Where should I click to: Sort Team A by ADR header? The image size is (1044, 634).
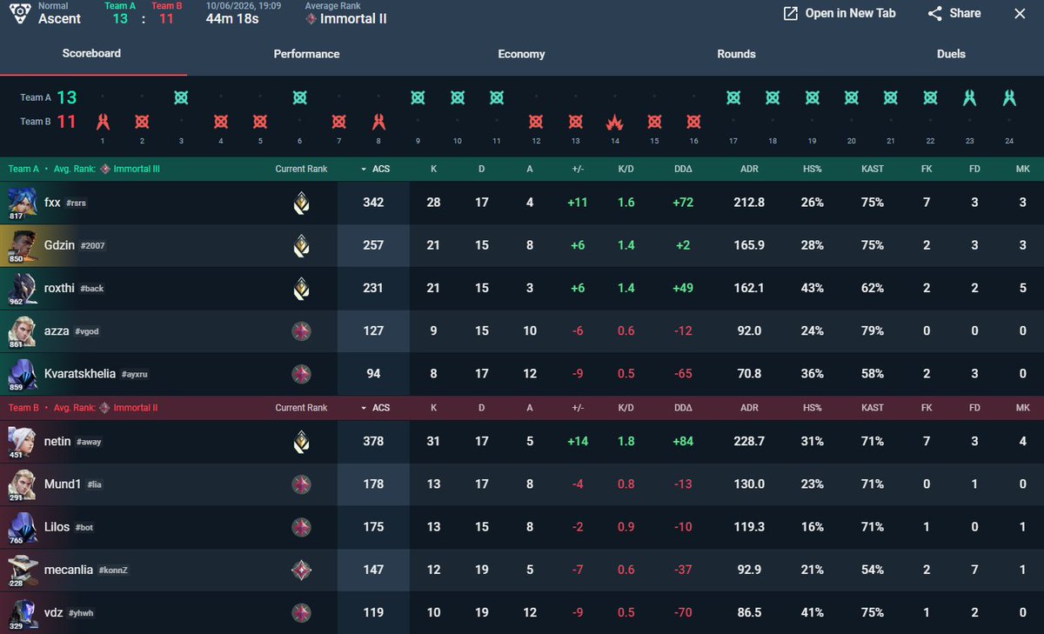point(749,169)
